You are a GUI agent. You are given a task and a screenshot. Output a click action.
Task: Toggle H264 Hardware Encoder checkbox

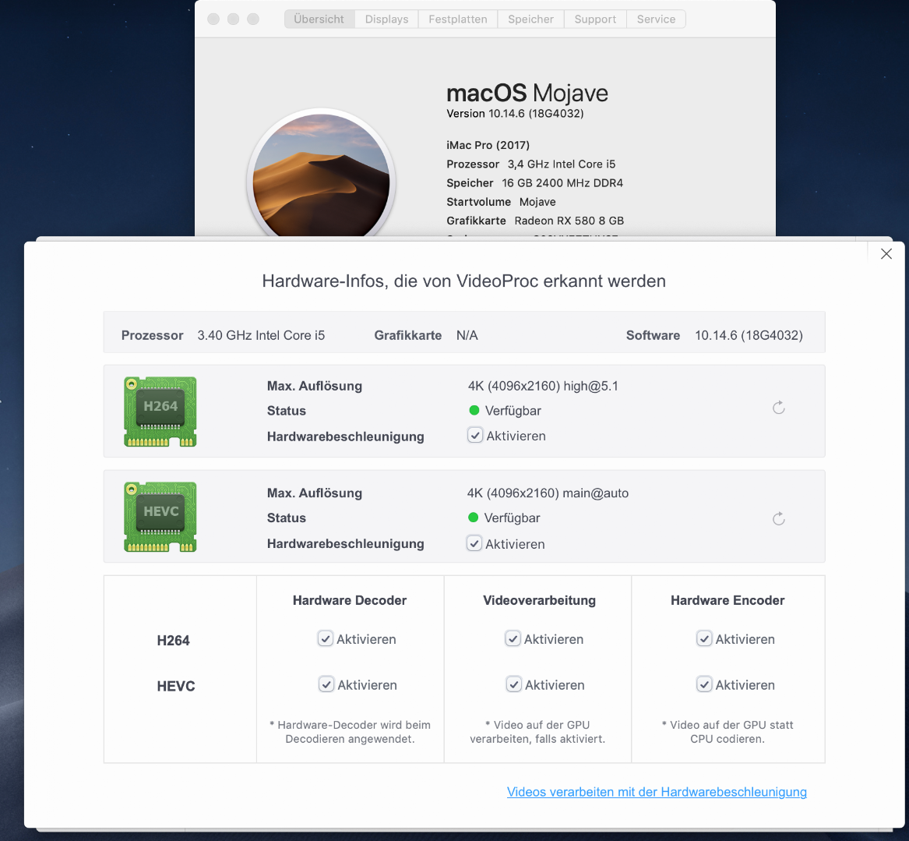click(x=704, y=638)
